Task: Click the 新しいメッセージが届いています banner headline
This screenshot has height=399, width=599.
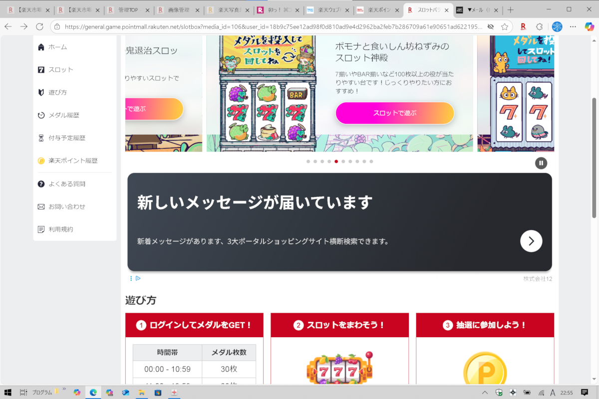Action: click(255, 202)
